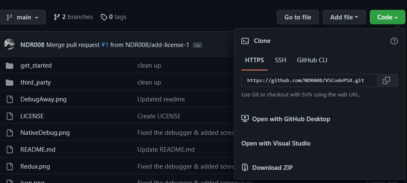This screenshot has width=407, height=183.
Task: Click the GitHub Desktop download icon
Action: click(x=245, y=119)
